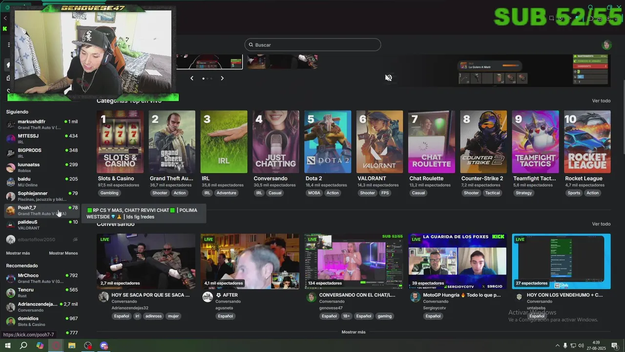Click Adrianozendejas32 avatar under stream card

click(x=104, y=297)
